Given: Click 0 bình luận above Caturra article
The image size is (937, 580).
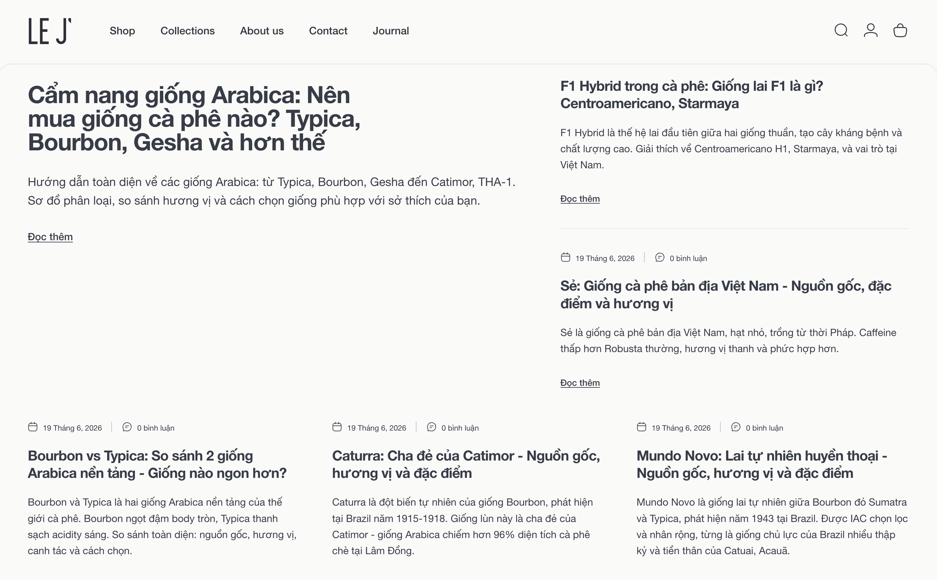Looking at the screenshot, I should tap(460, 428).
